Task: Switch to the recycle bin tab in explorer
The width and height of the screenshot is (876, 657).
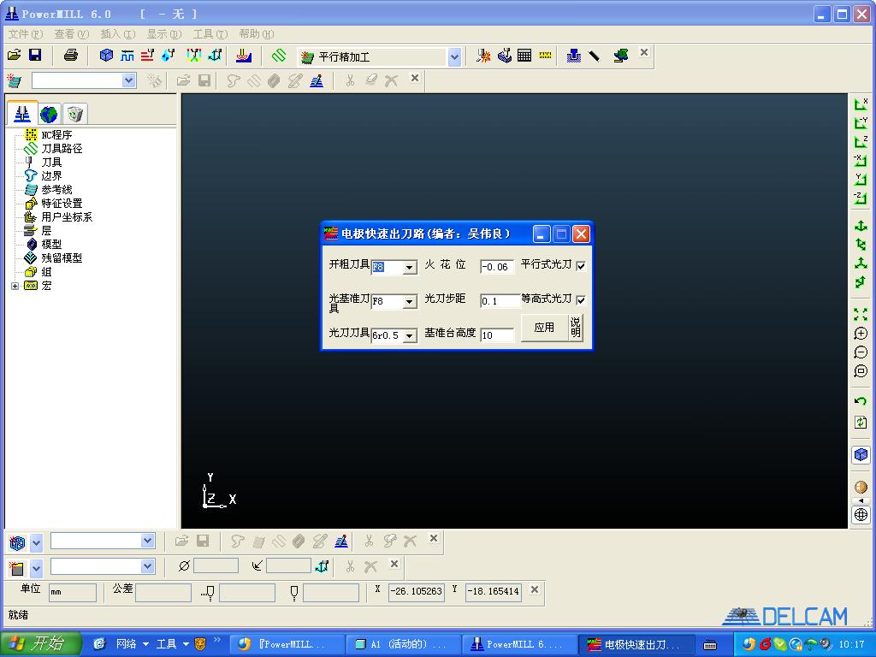Action: 75,114
